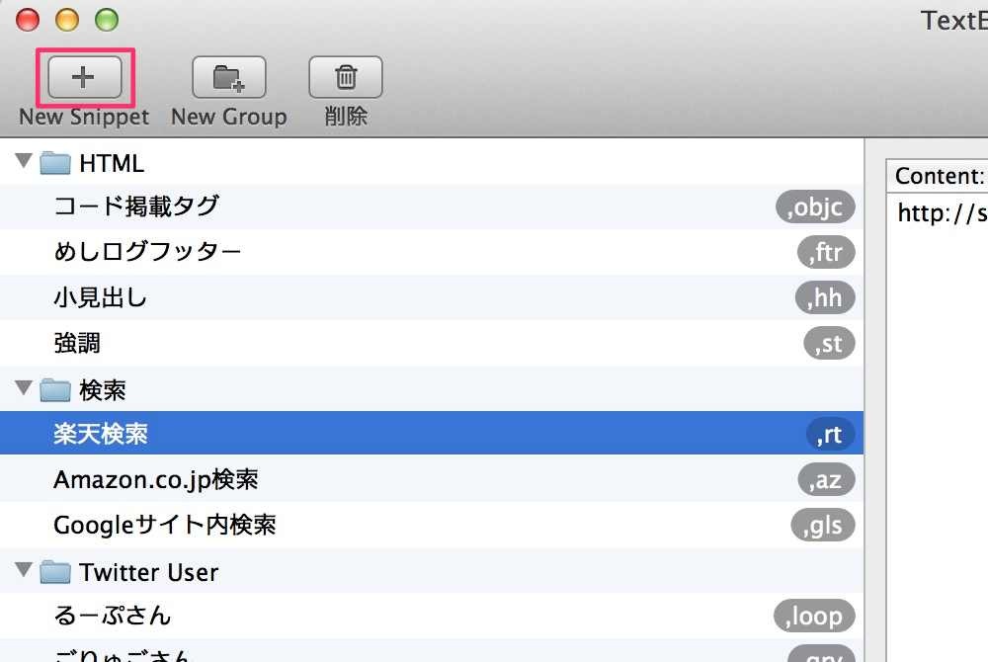Viewport: 988px width, 662px height.
Task: Collapse the 検索 group triangle
Action: pyautogui.click(x=24, y=387)
